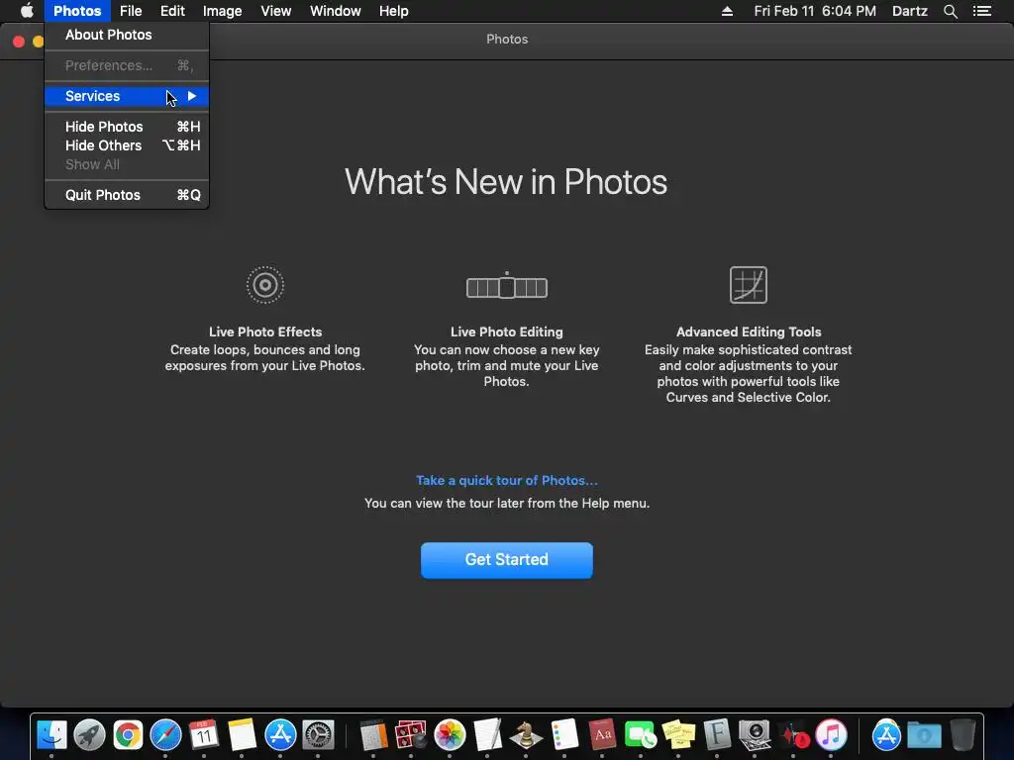This screenshot has height=760, width=1014.
Task: Open Voice Memos waveform icon in dock
Action: [793, 735]
